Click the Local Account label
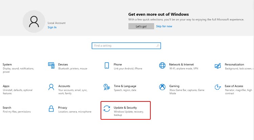The width and height of the screenshot is (254, 140). point(57,23)
